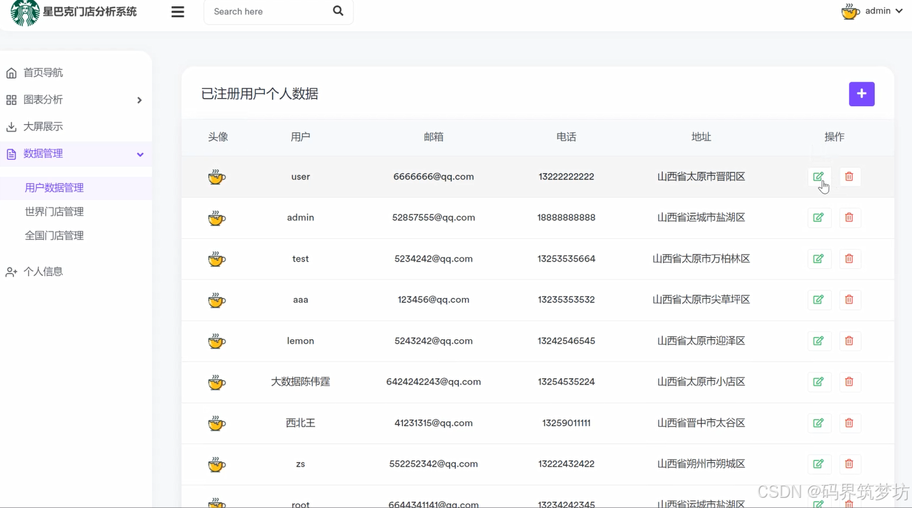Select 用户数据管理 submenu item
The width and height of the screenshot is (912, 508).
tap(54, 188)
